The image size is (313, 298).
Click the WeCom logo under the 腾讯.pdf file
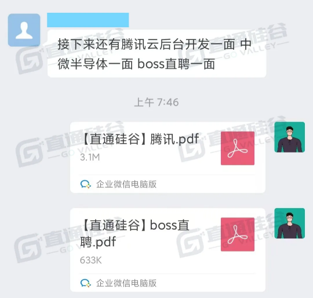click(x=86, y=184)
